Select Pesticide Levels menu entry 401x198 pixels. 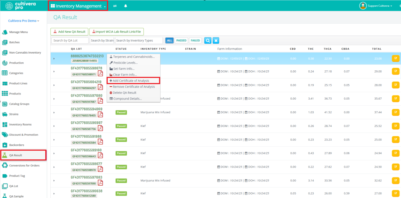(x=134, y=63)
